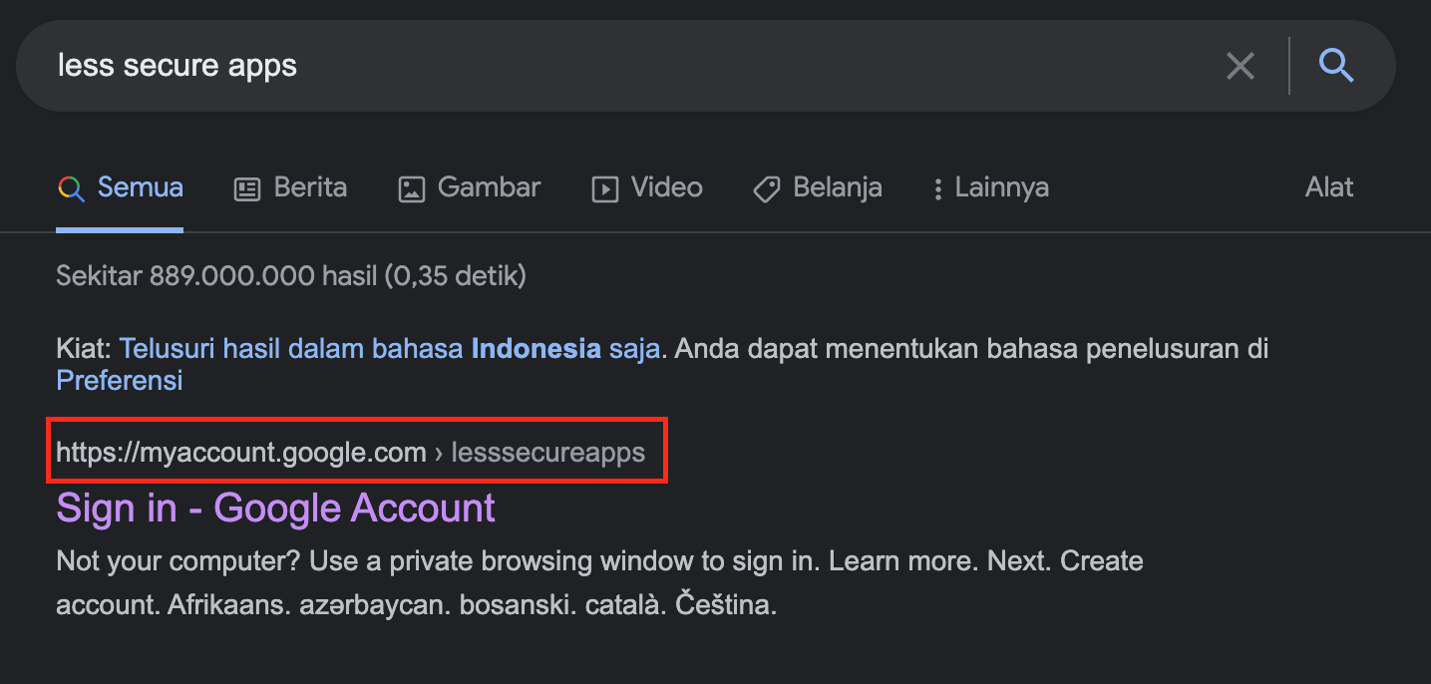Screen dimensions: 1431x684
Task: Click the three-dot icon next to Lainnya
Action: (937, 187)
